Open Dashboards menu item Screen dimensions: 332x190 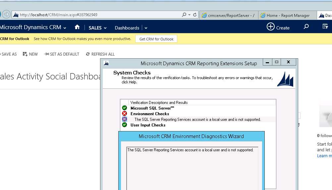point(127,28)
